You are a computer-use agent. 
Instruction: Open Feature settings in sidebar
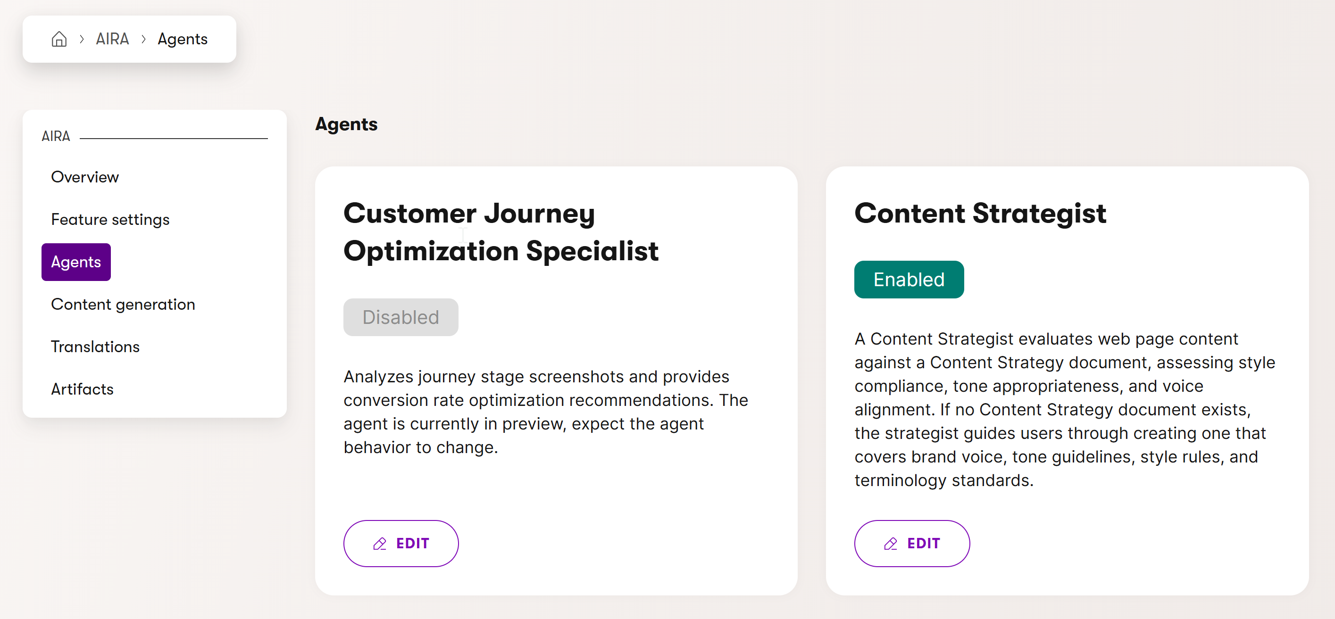pyautogui.click(x=110, y=220)
